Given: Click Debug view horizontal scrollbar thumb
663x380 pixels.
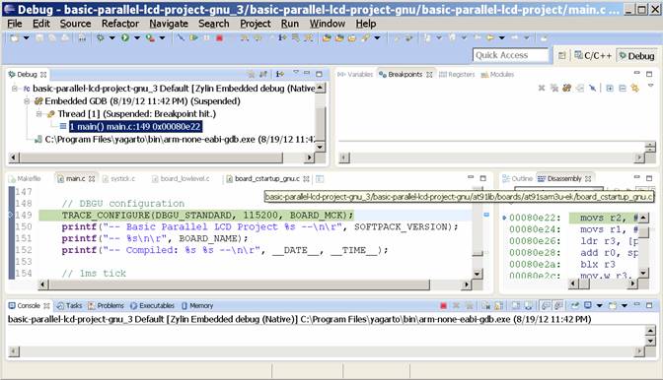Looking at the screenshot, I should click(151, 158).
